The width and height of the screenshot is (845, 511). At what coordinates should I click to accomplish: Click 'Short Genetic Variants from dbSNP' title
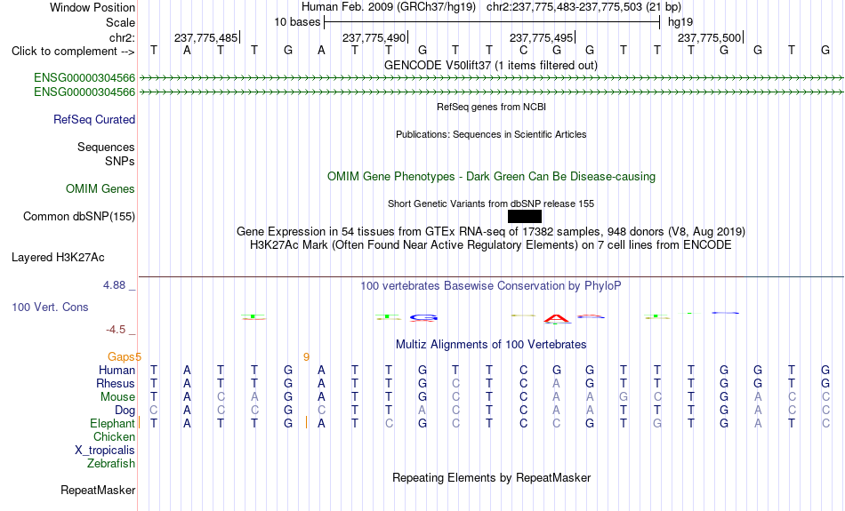(491, 204)
